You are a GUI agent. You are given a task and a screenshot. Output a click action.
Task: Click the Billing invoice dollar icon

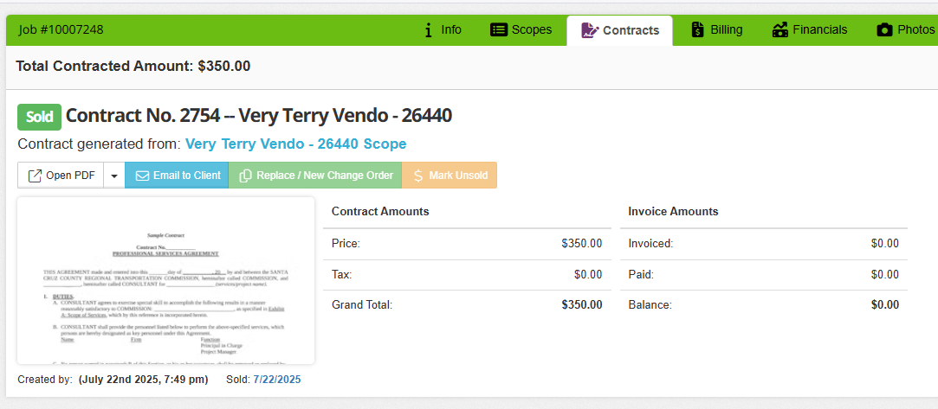click(x=697, y=30)
